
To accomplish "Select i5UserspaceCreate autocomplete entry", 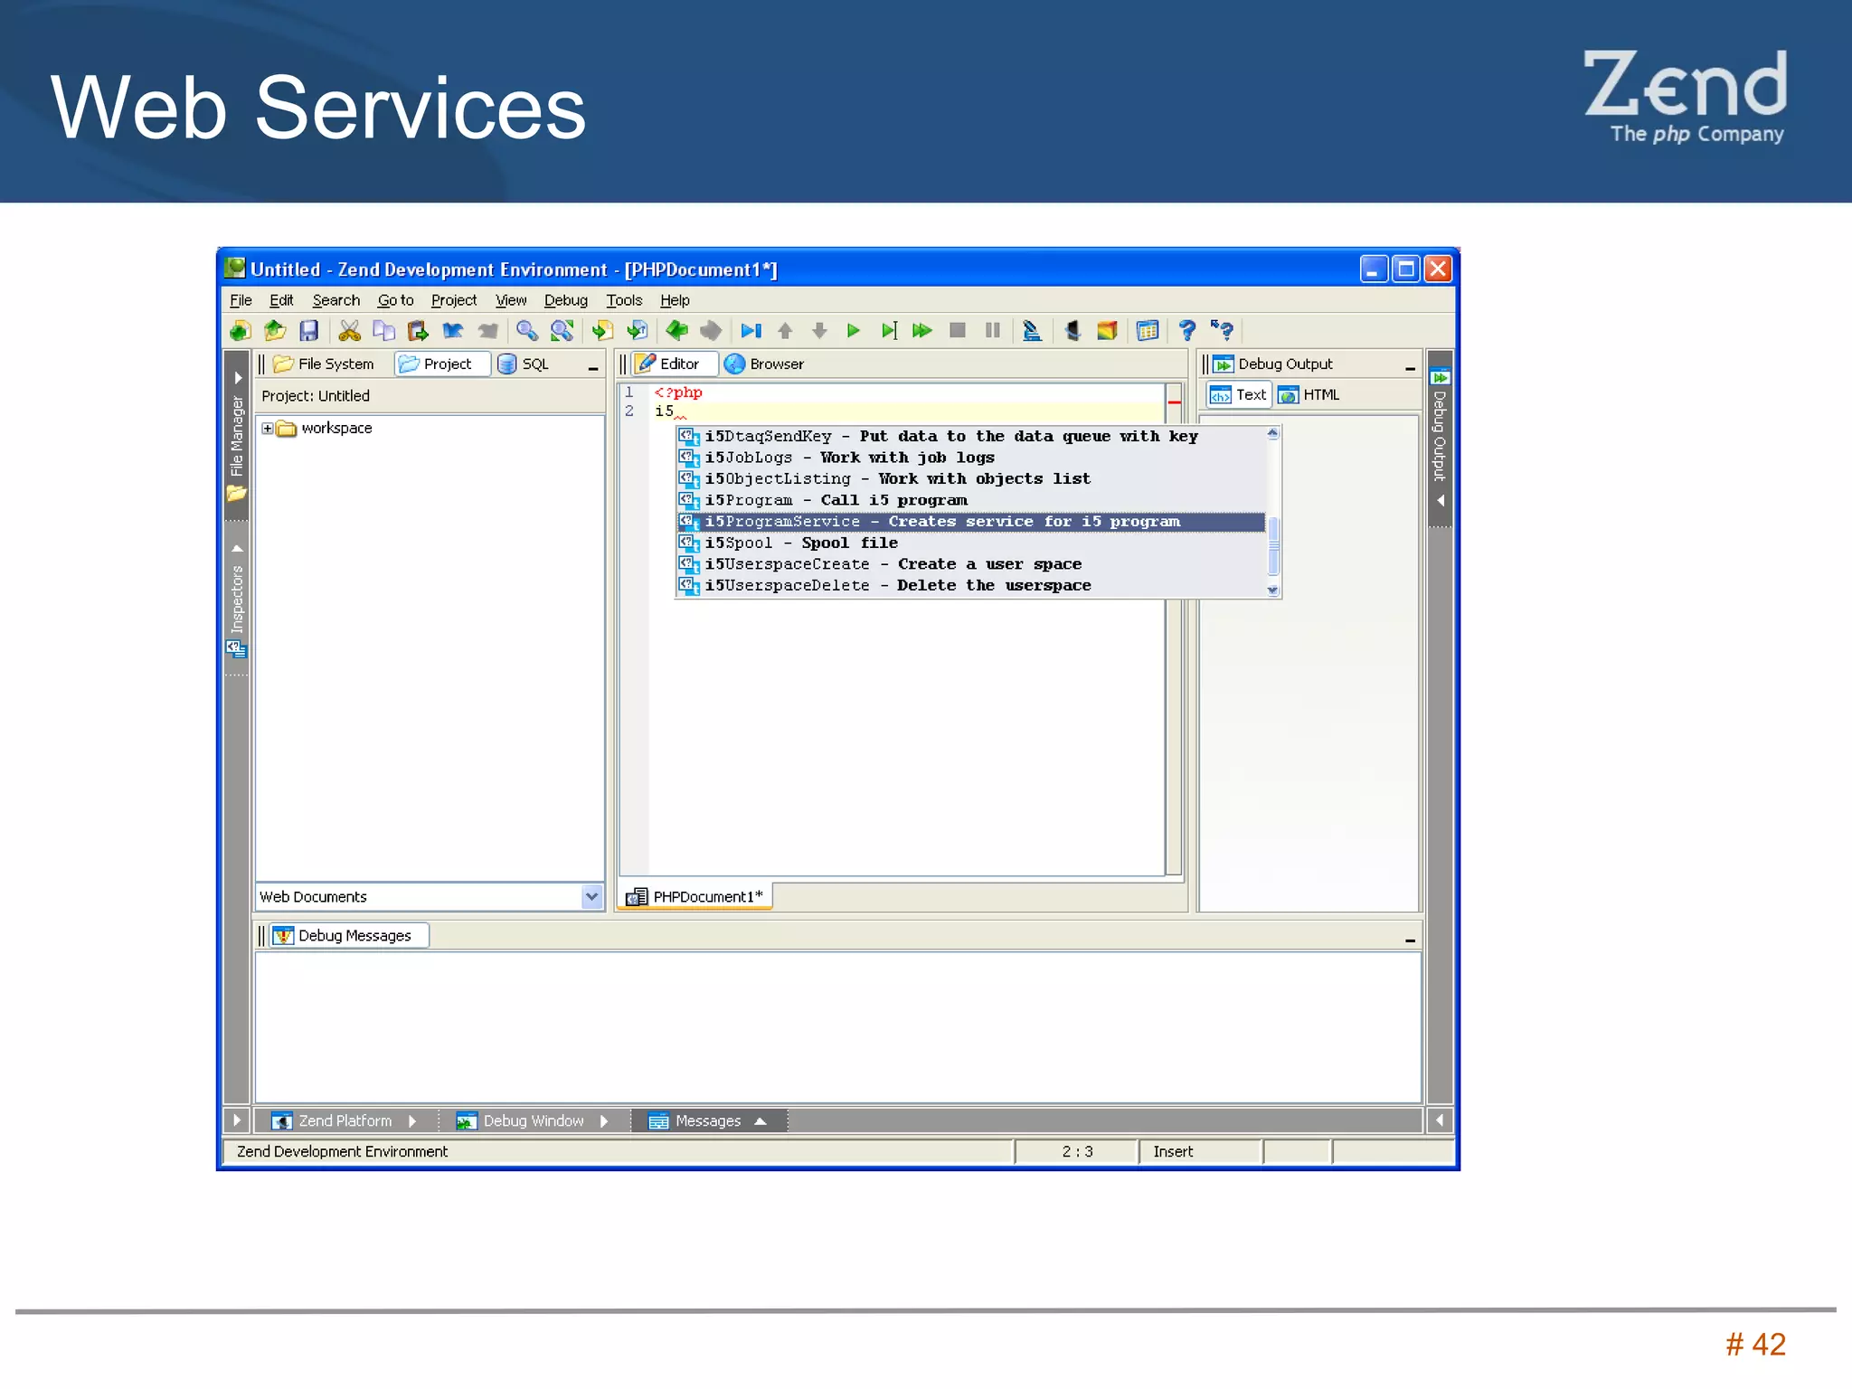I will (971, 564).
